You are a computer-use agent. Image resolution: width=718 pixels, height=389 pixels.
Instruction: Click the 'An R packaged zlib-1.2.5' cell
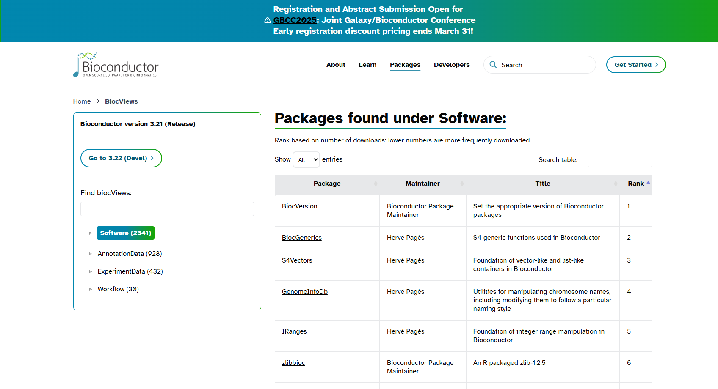coord(543,367)
